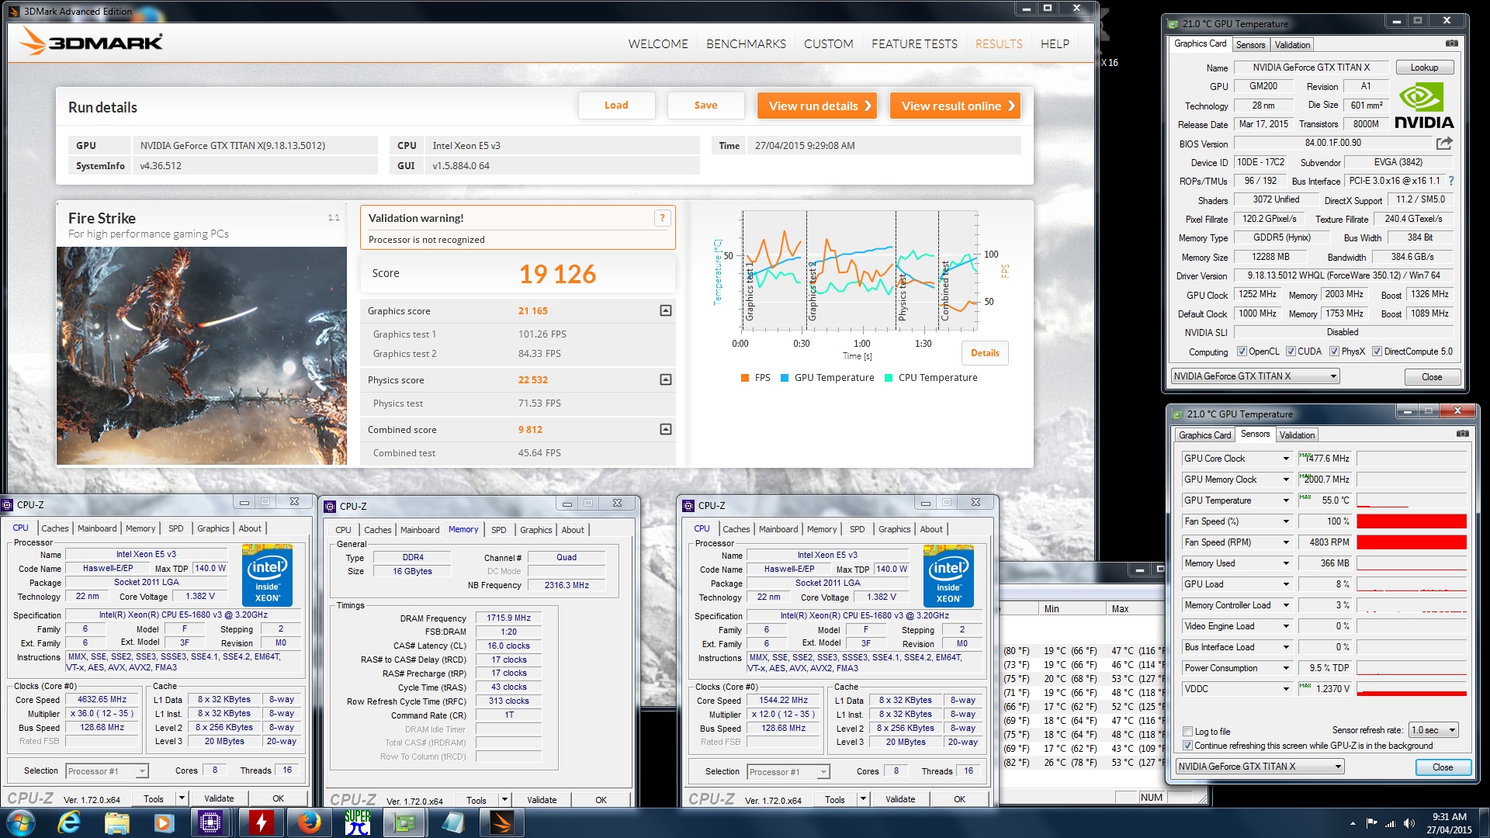Open Firefox from the taskbar

pos(309,822)
